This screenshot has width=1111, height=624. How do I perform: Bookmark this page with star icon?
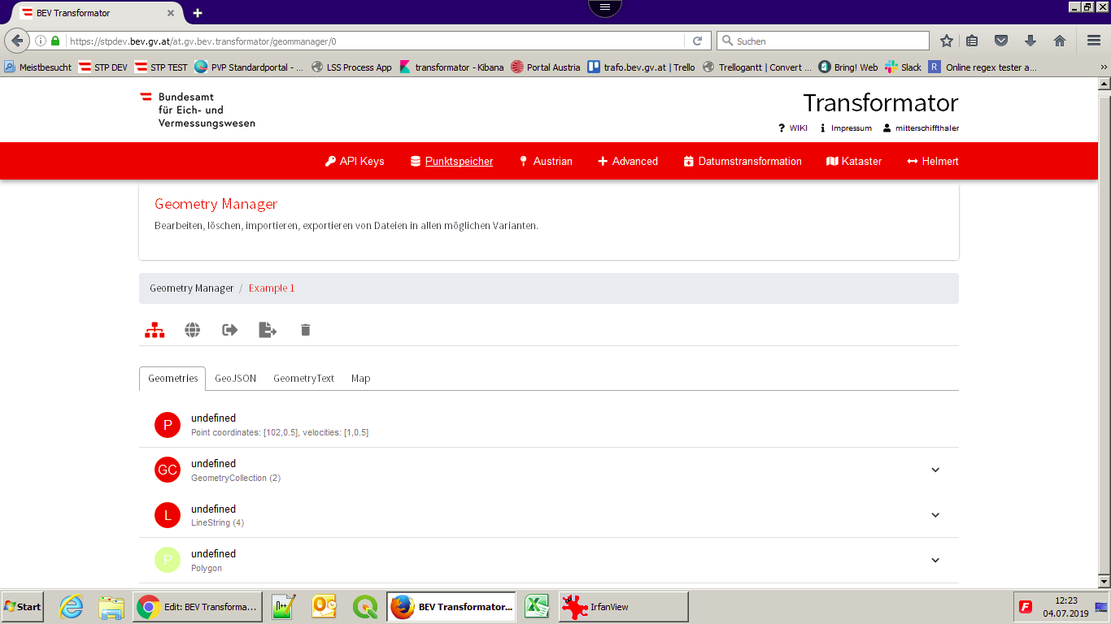point(947,41)
